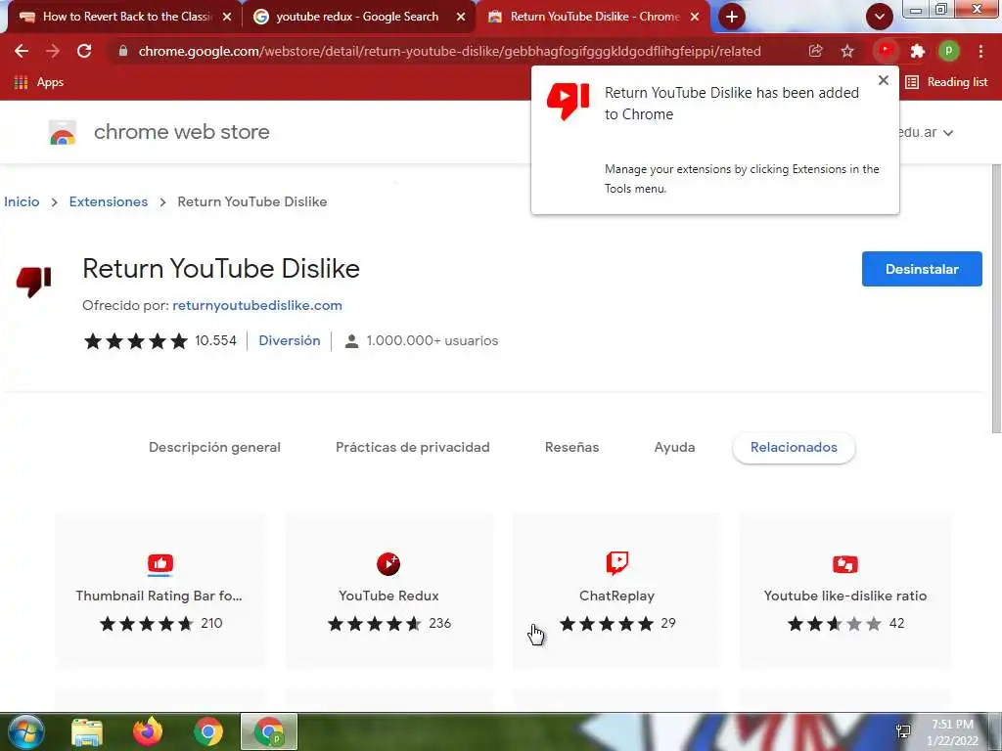
Task: Reload the current page
Action: pyautogui.click(x=84, y=51)
